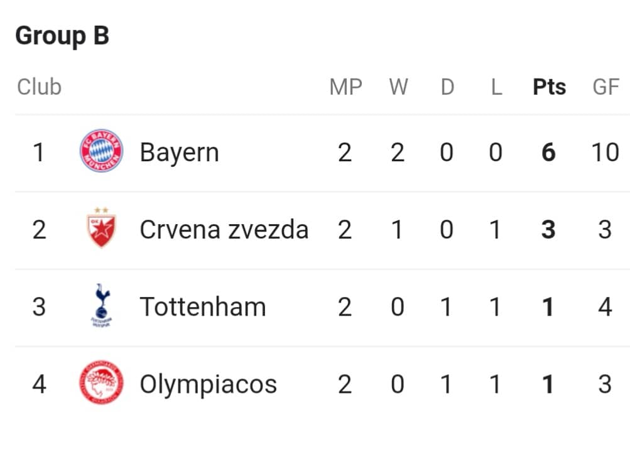Open the Bayern team name link
Screen dimensions: 630x457
(179, 153)
